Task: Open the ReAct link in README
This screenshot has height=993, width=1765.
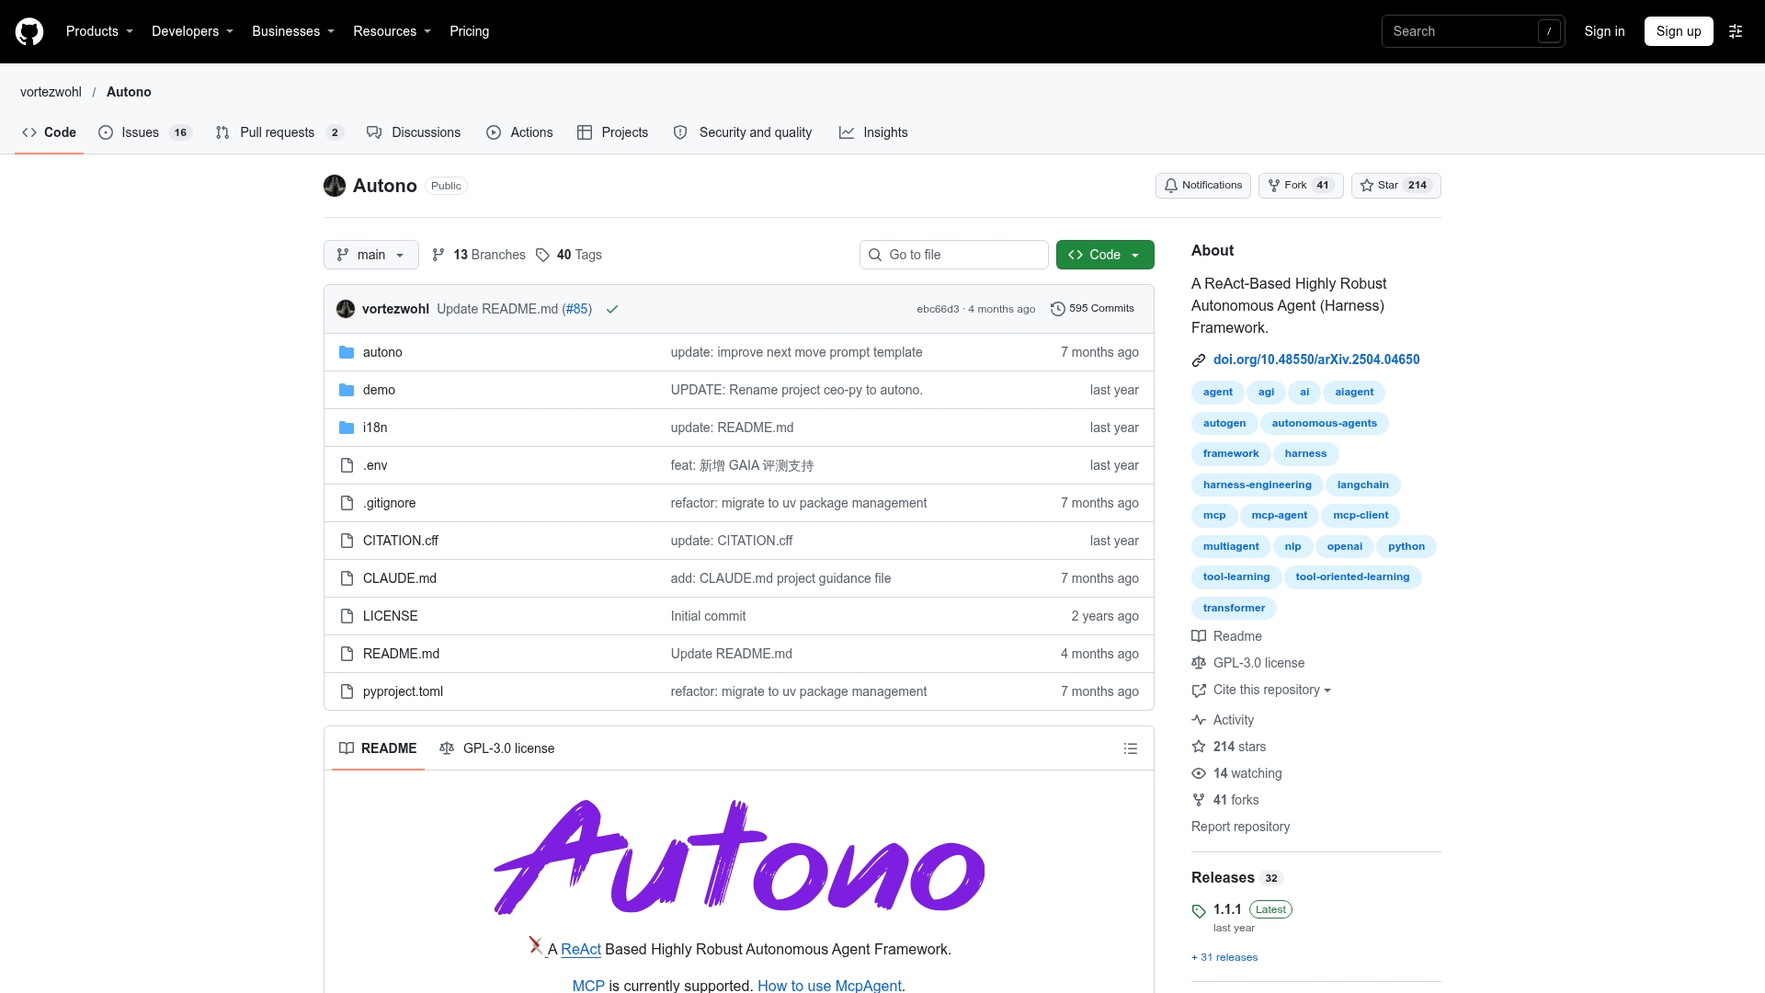Action: (581, 949)
